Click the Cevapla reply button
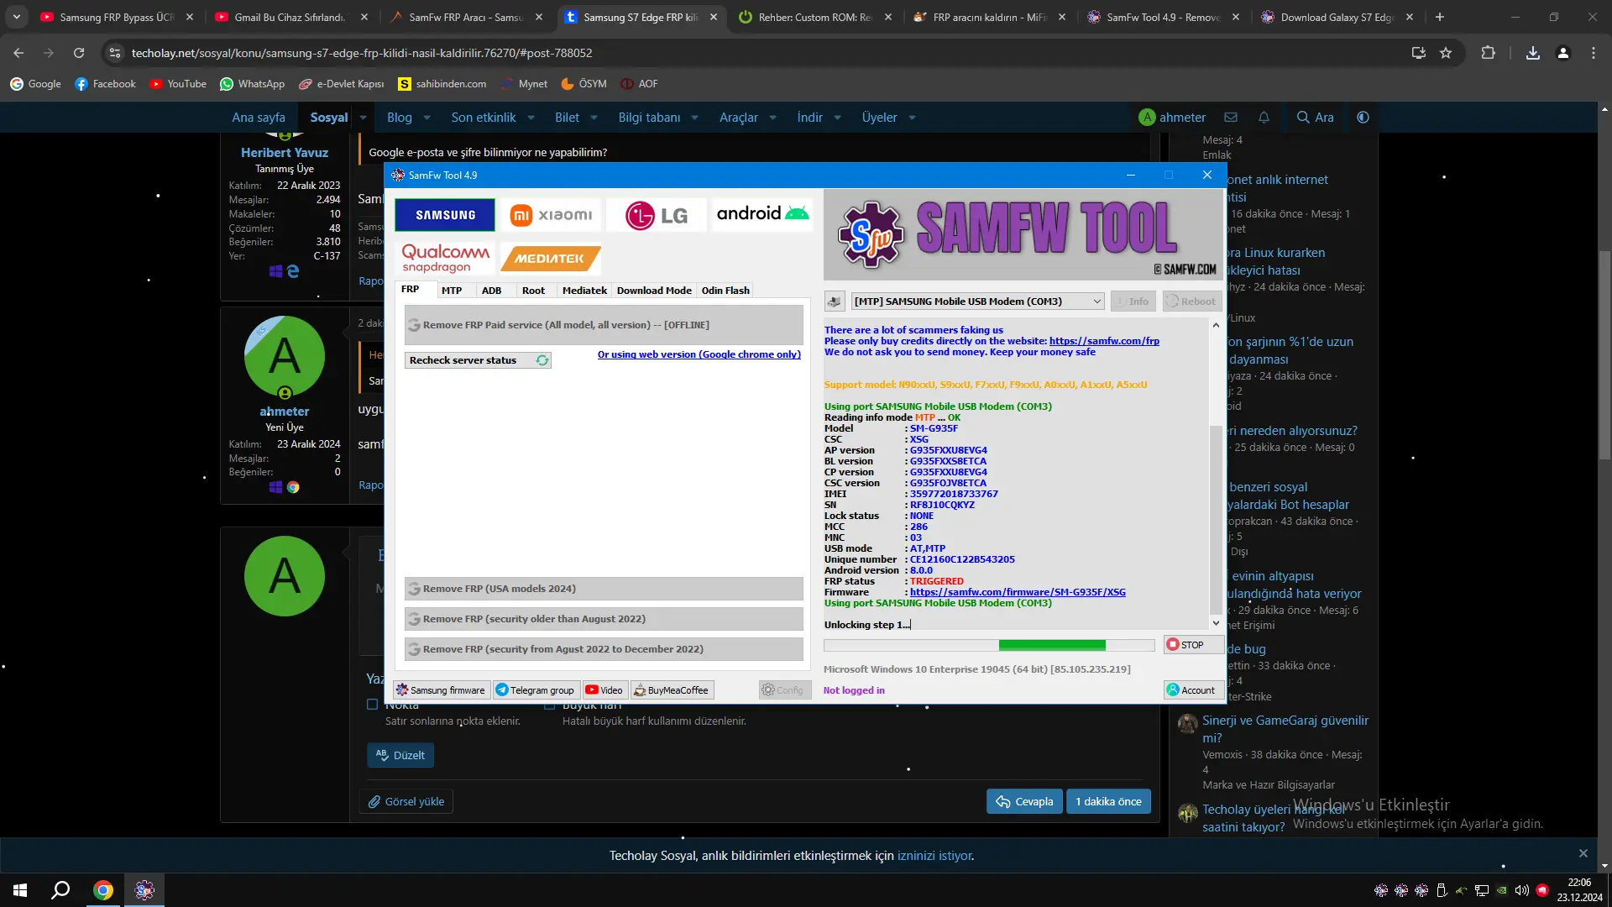Screen dimensions: 1612x907 click(1024, 801)
